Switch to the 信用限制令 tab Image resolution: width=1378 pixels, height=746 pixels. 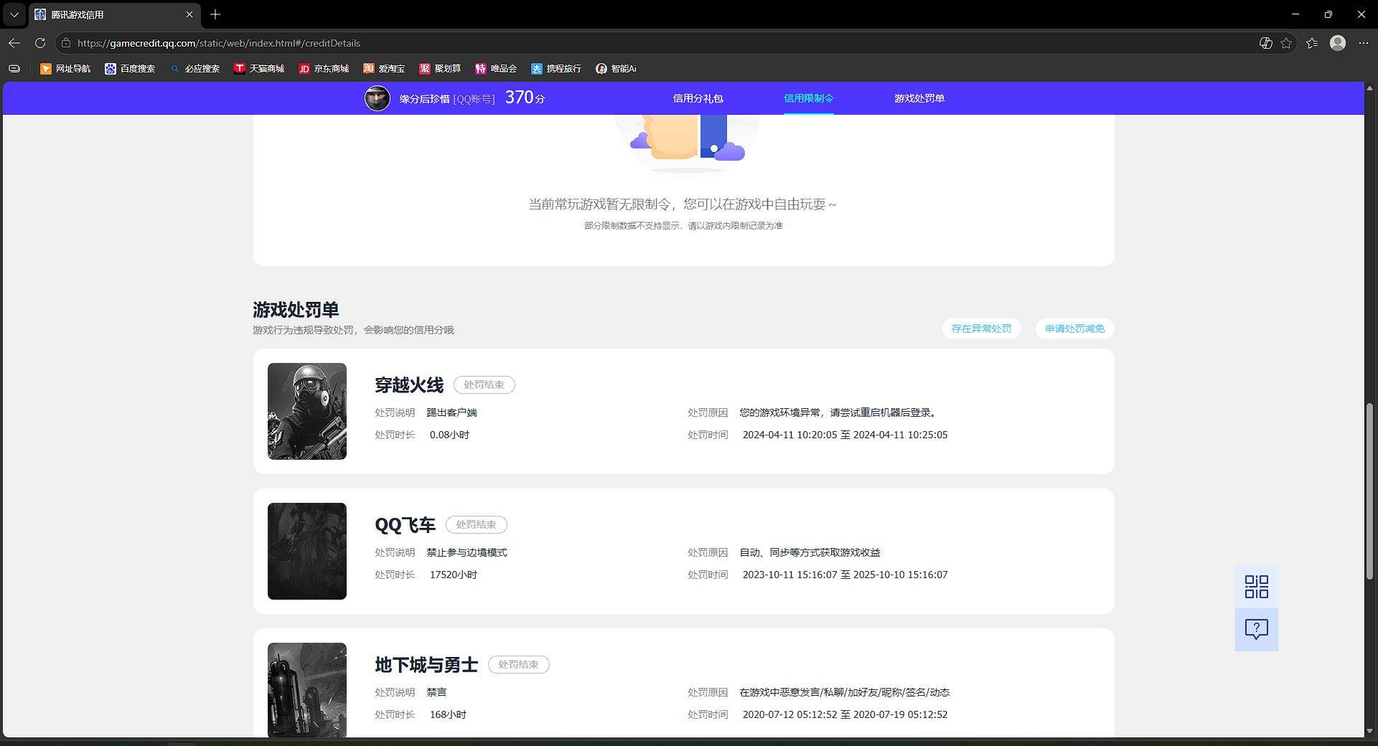click(x=808, y=98)
